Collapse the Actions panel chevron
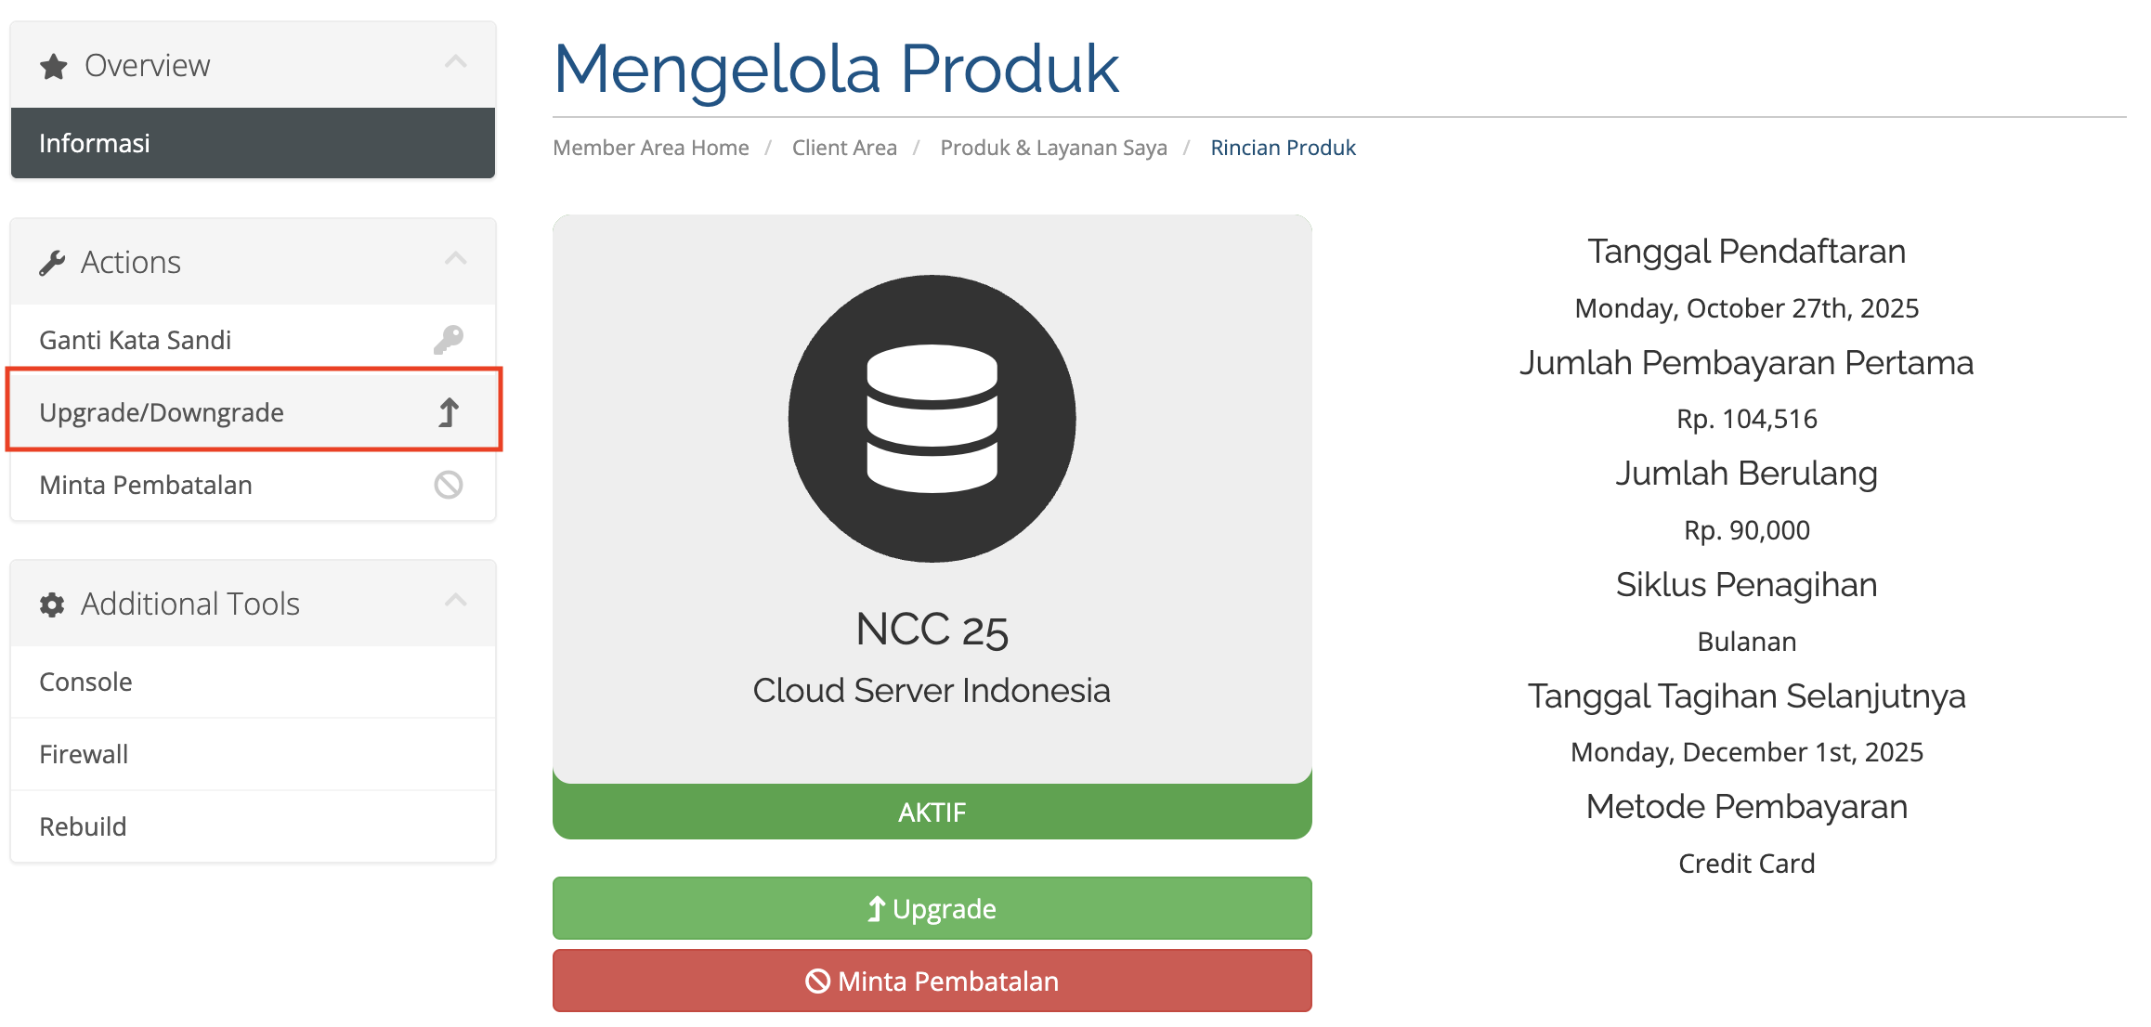 [455, 260]
